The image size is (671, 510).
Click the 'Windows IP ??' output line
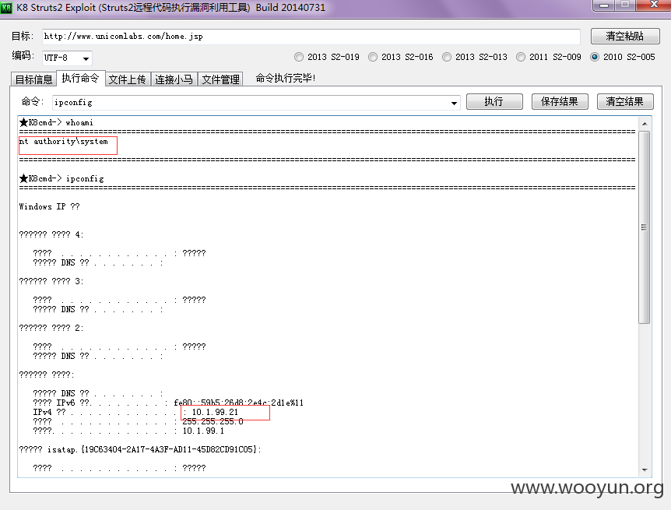[x=49, y=206]
